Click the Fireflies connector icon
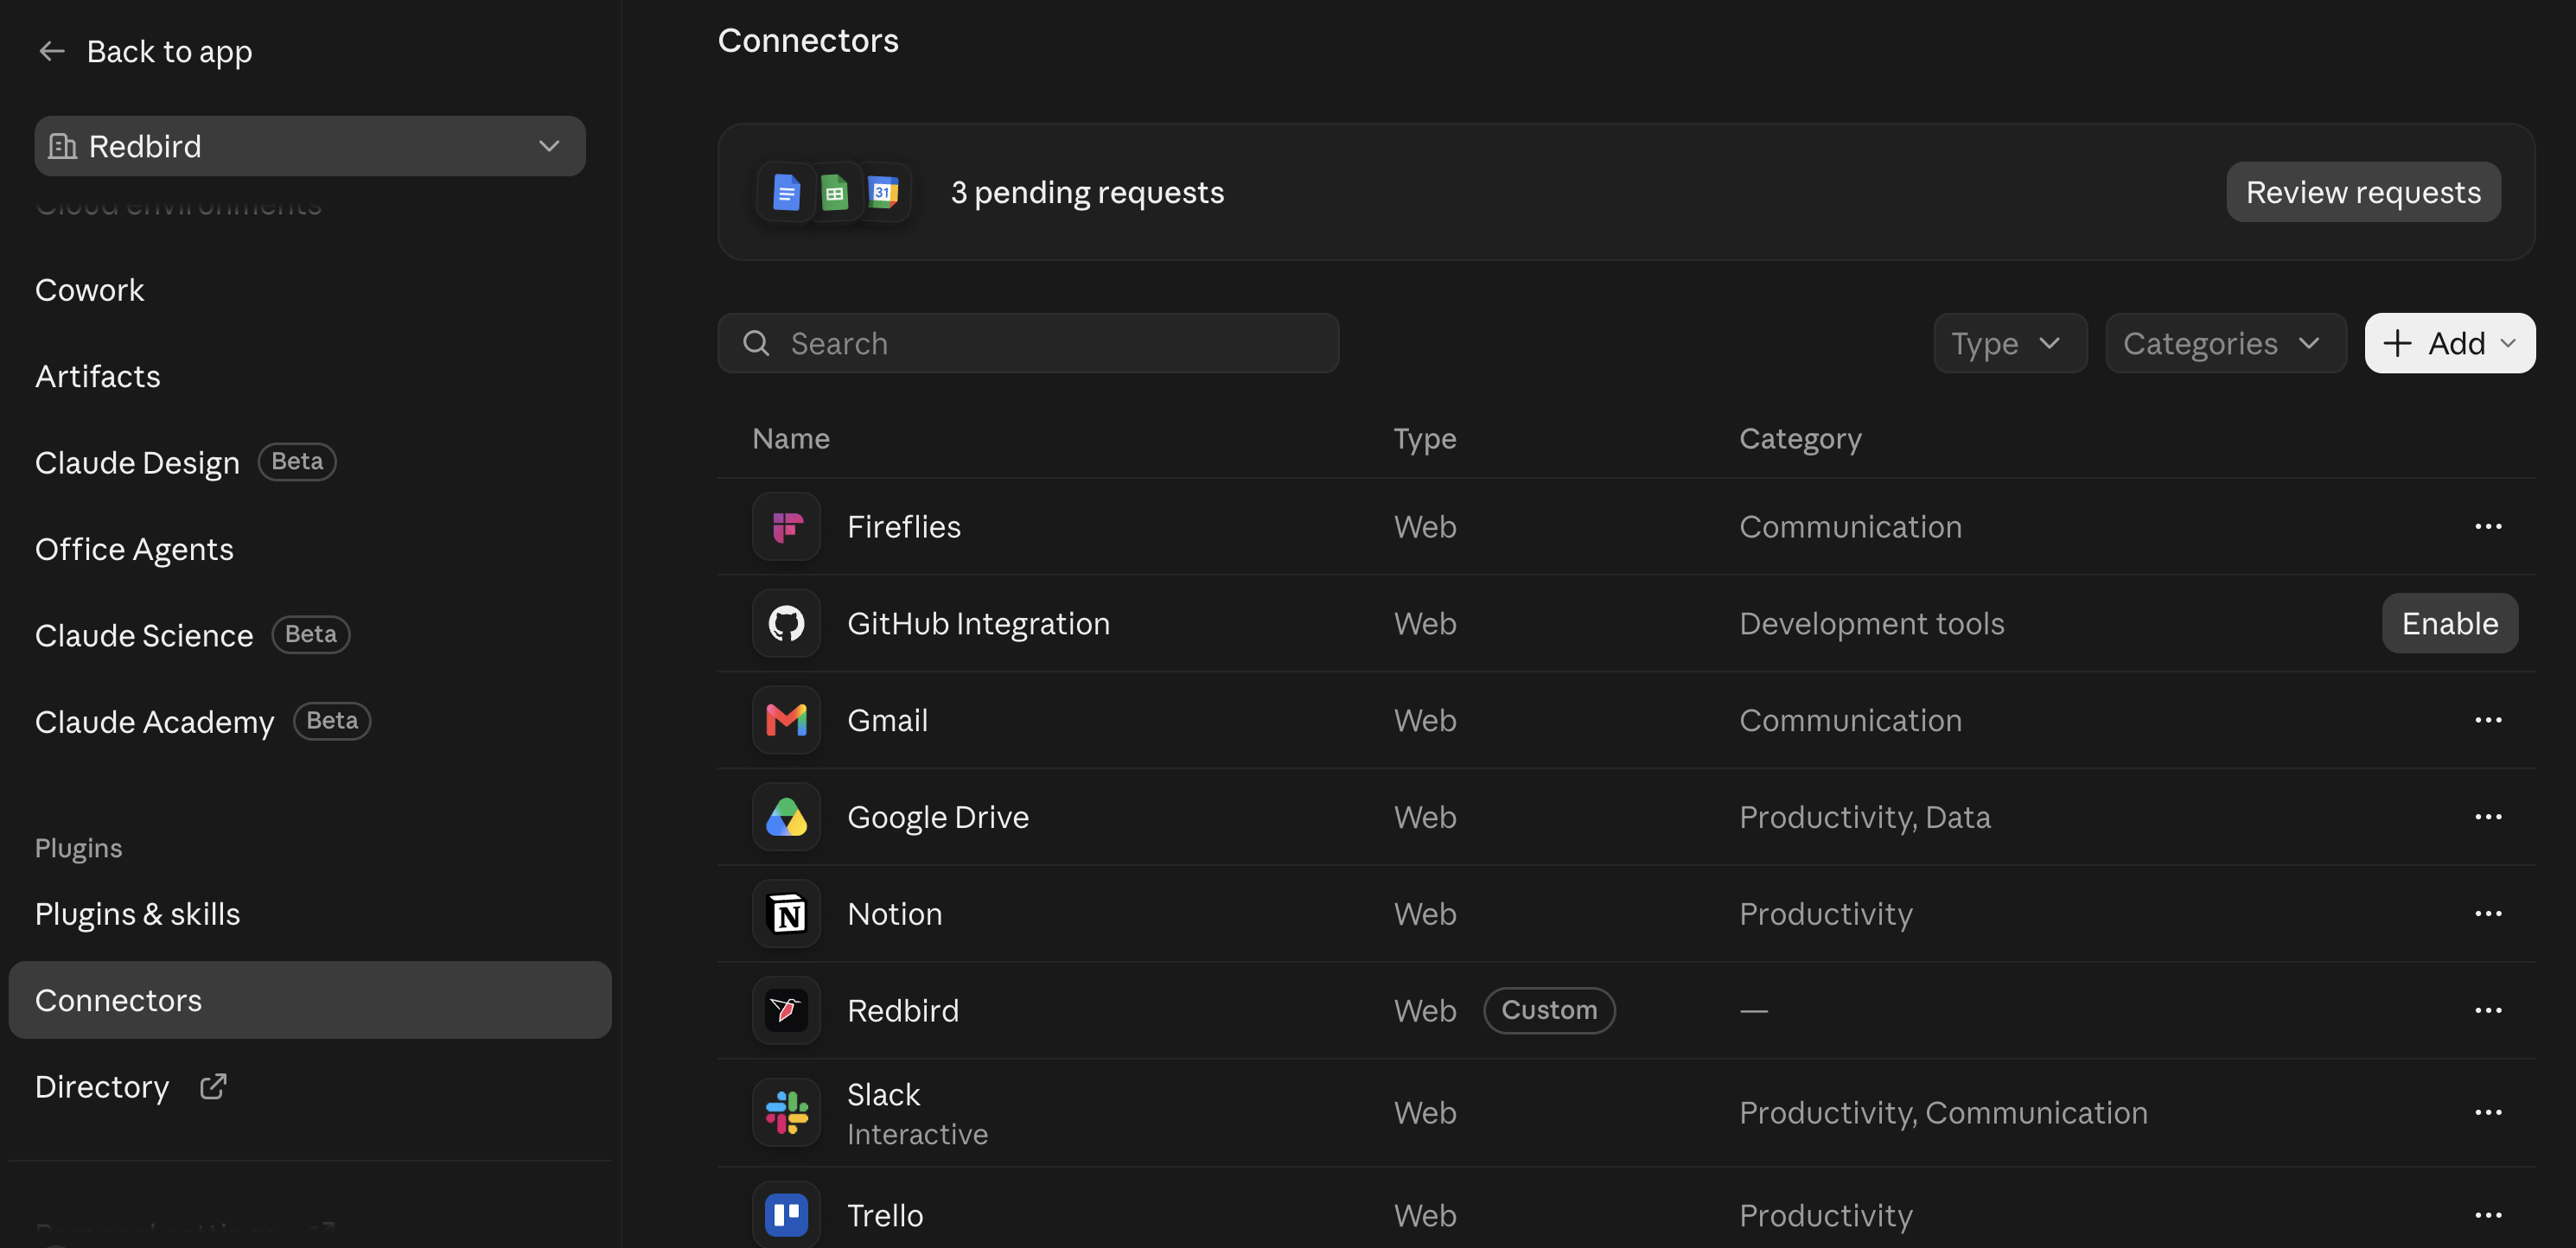2576x1248 pixels. click(786, 526)
